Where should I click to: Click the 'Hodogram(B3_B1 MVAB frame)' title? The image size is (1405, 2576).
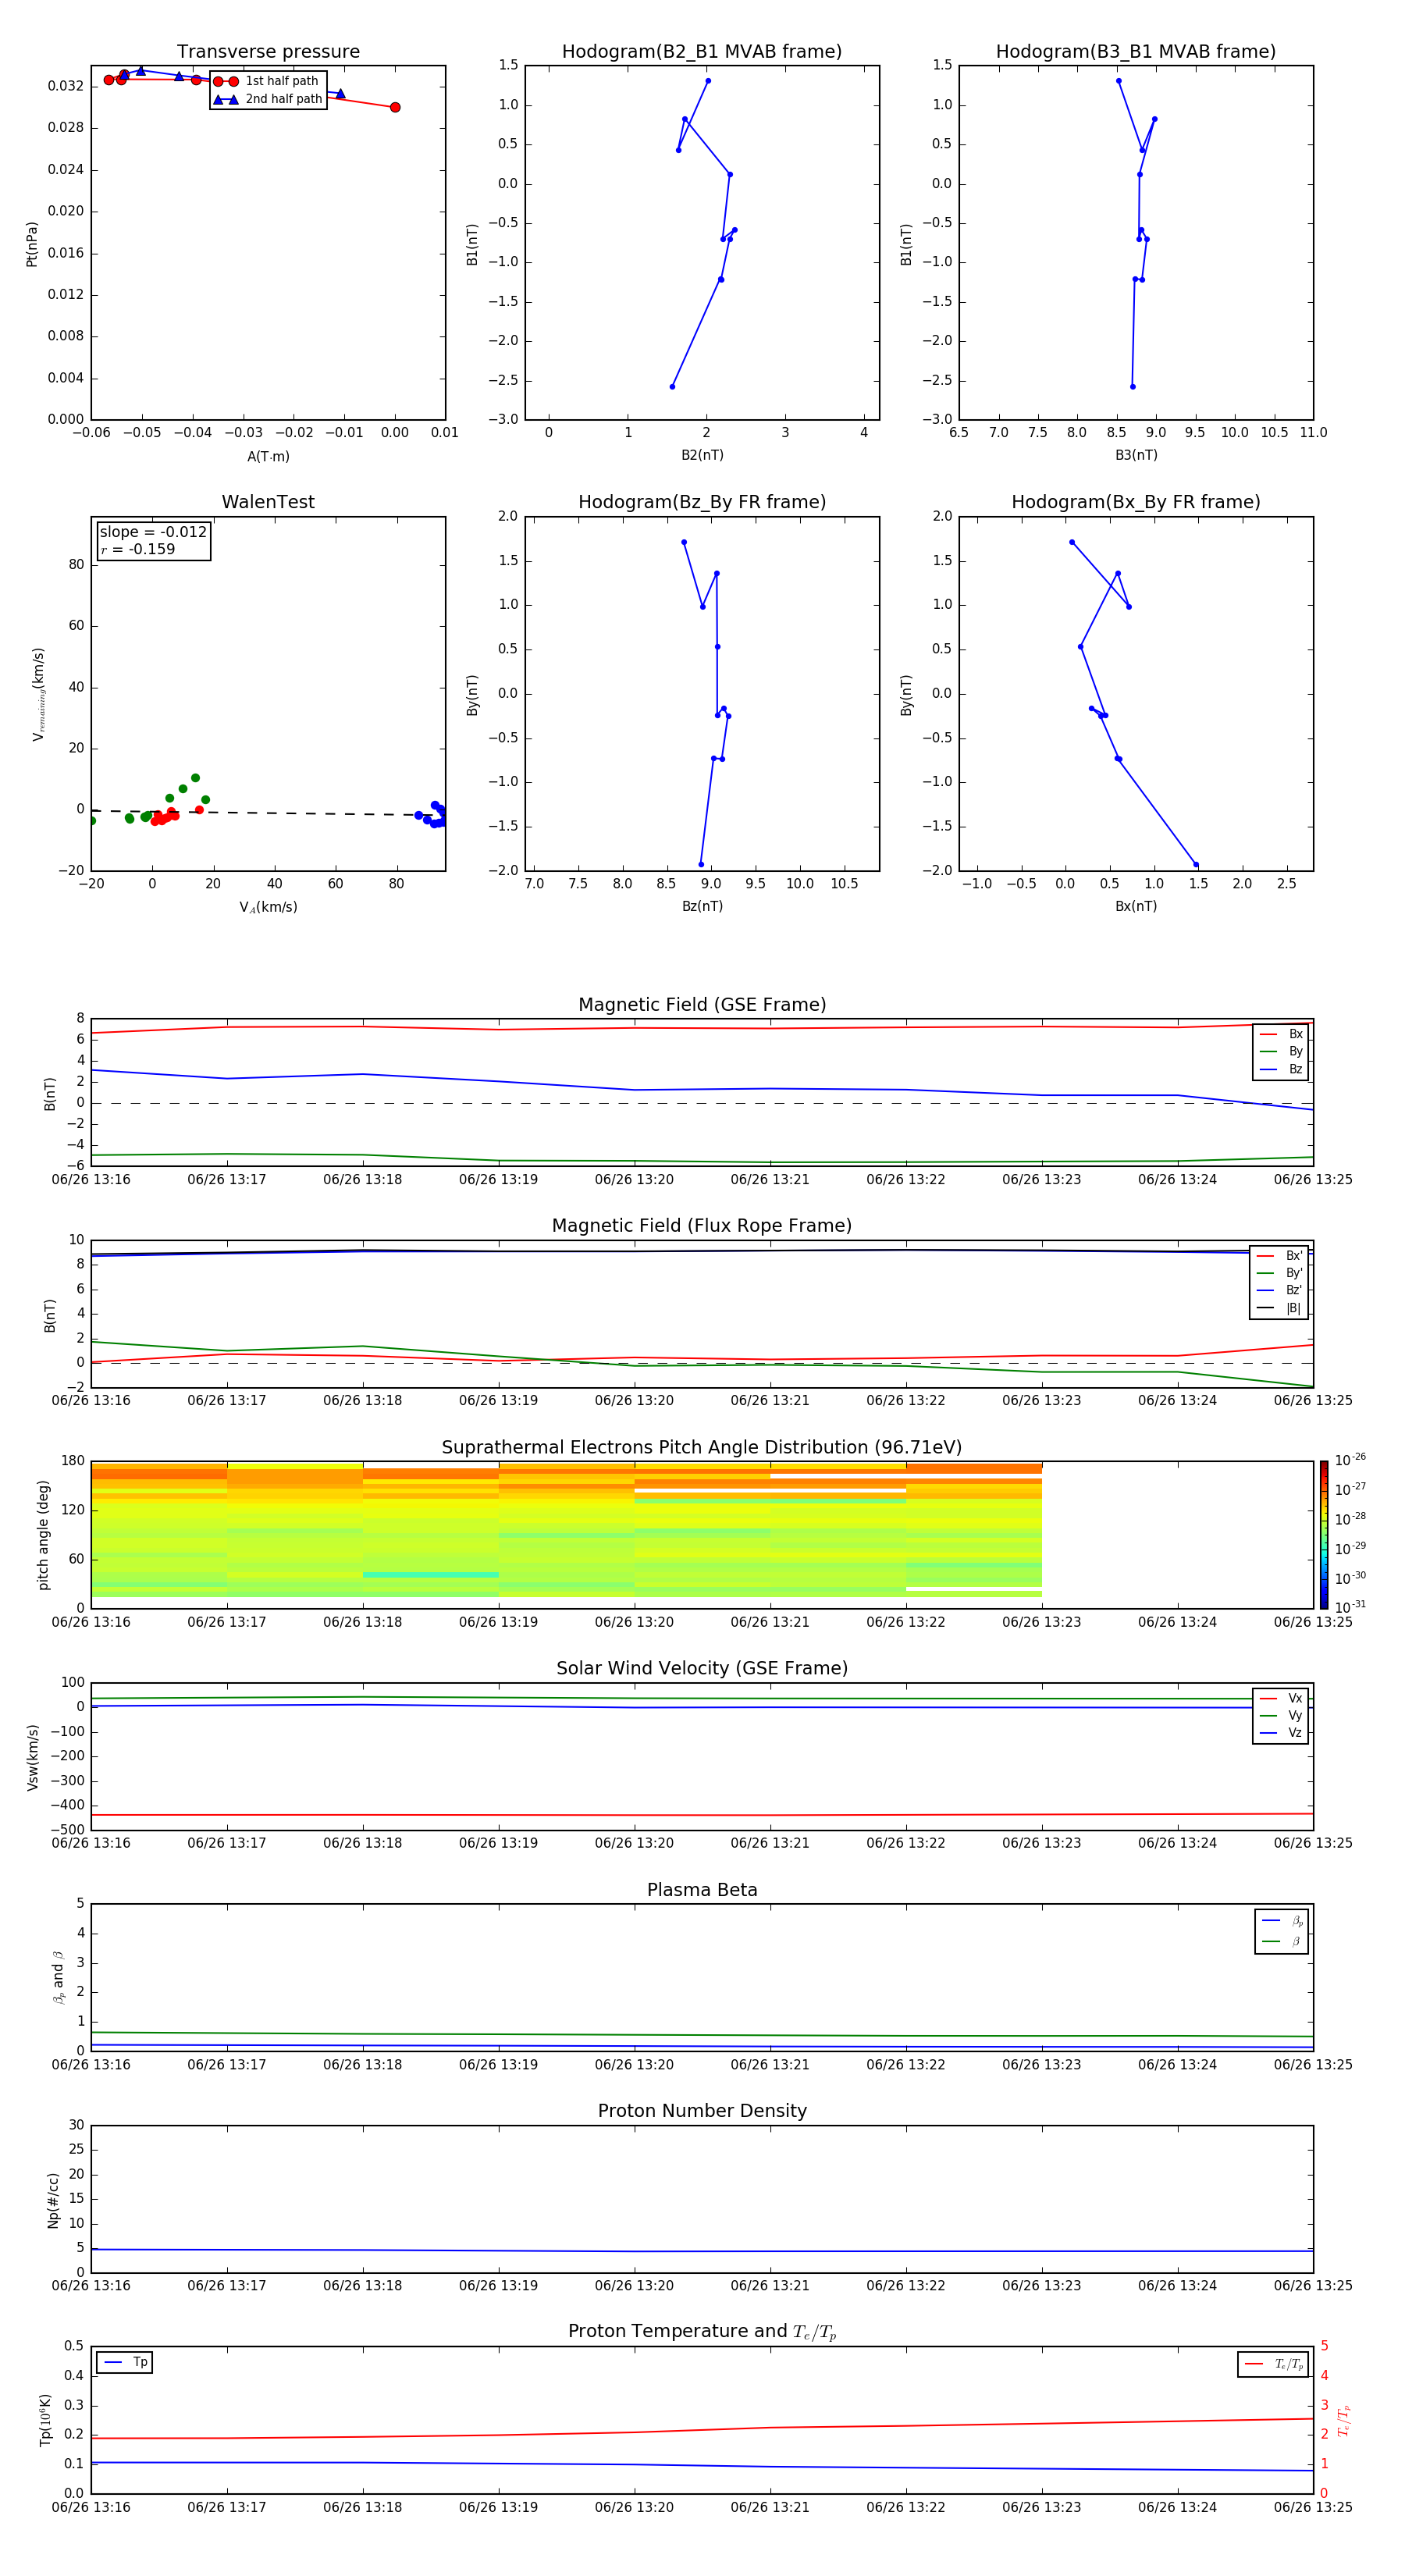click(1135, 52)
